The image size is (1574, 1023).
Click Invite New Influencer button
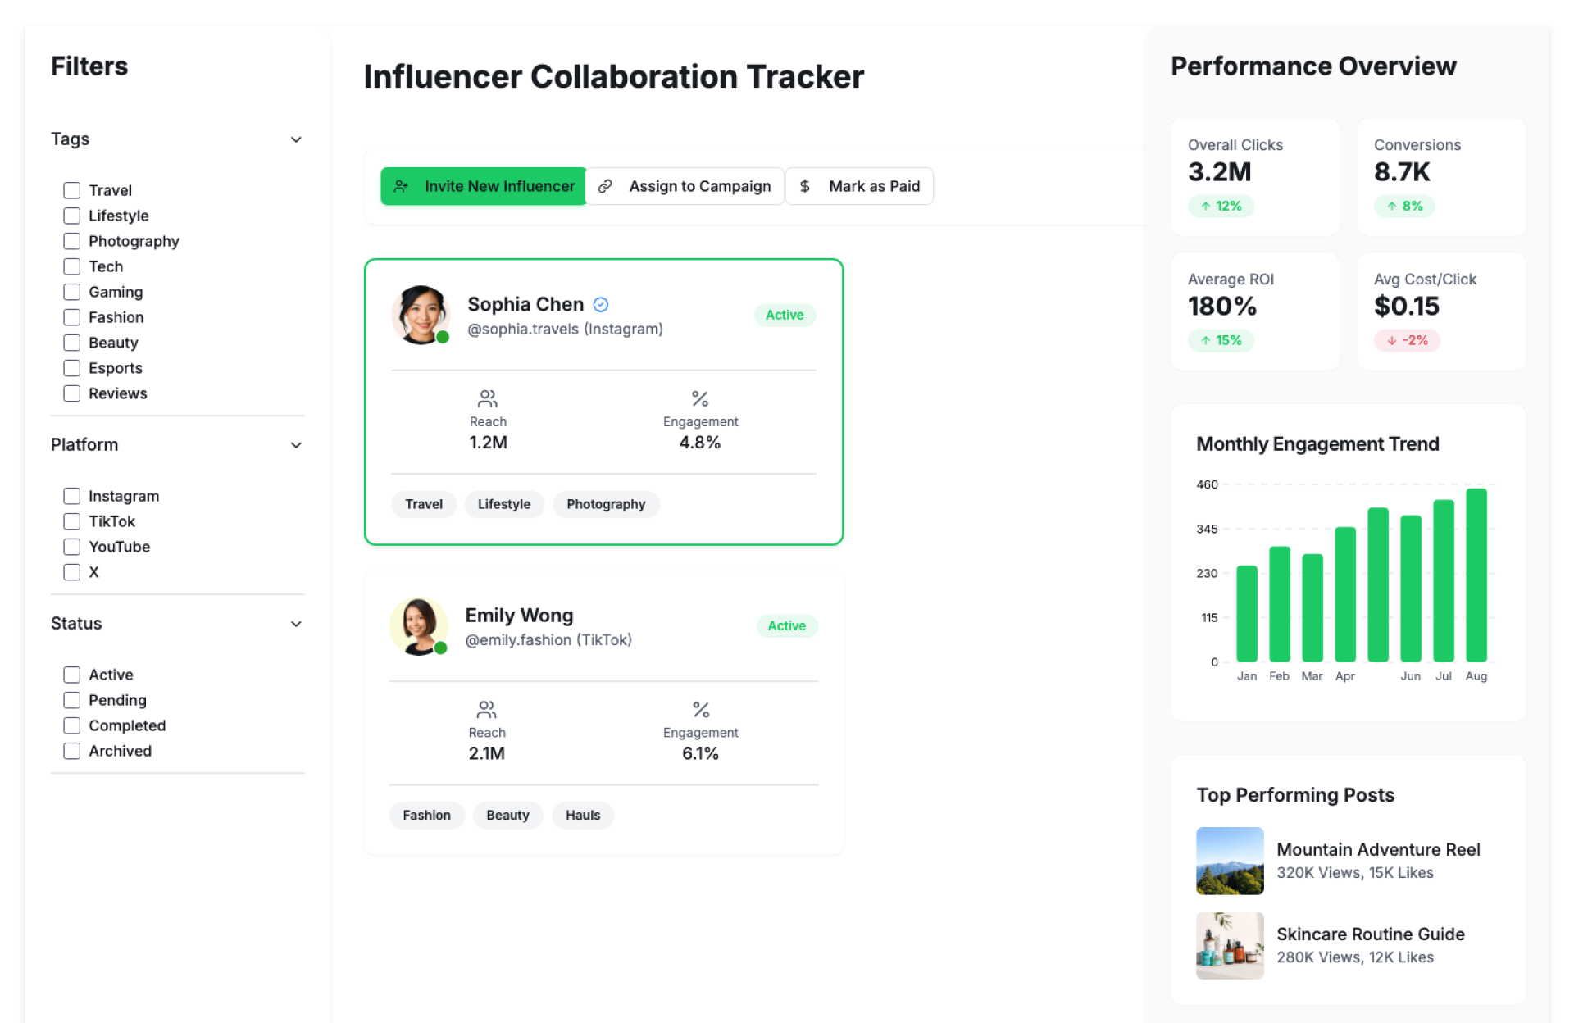pos(484,186)
